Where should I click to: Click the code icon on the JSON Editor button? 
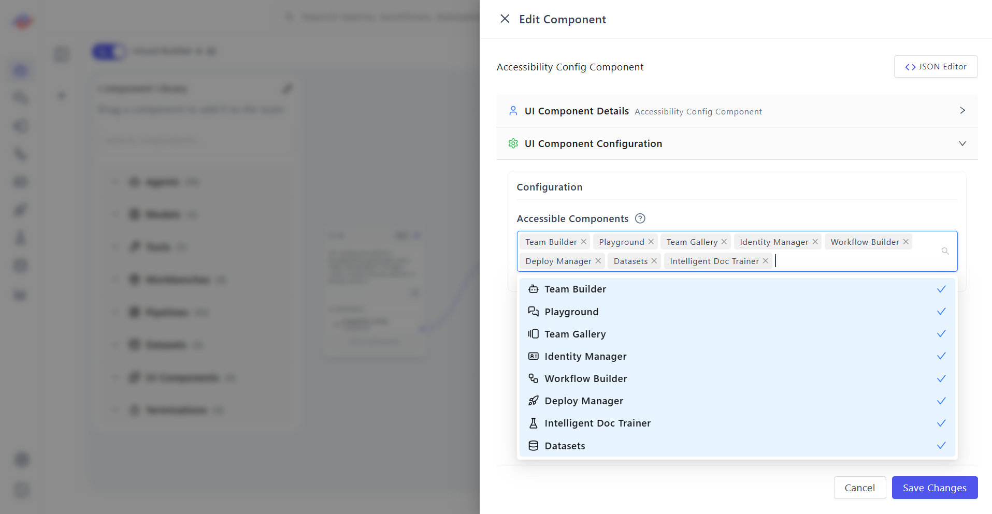coord(910,66)
